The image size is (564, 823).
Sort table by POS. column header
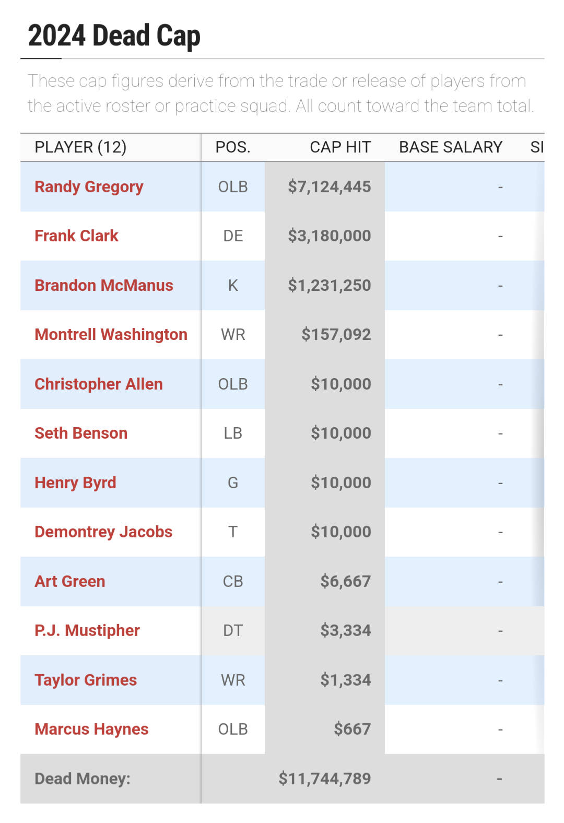(233, 147)
